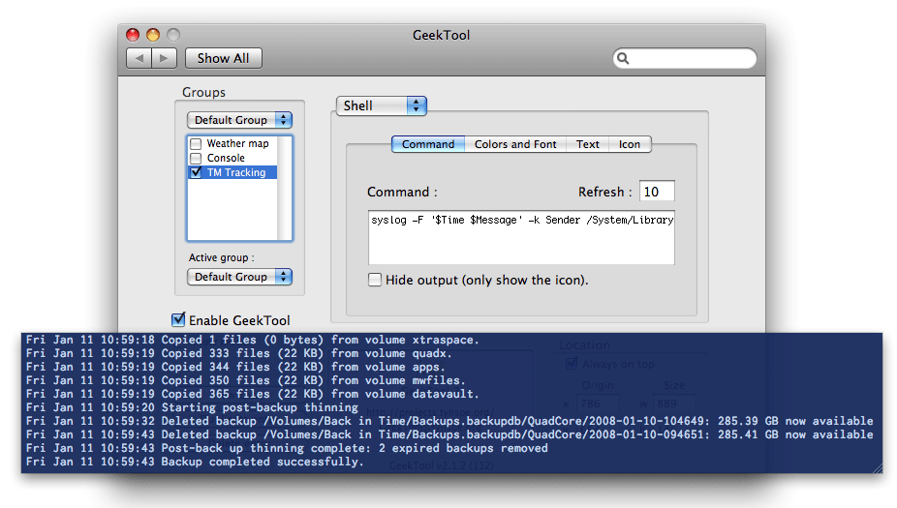Switch to the Text tab
The width and height of the screenshot is (897, 508).
point(588,144)
